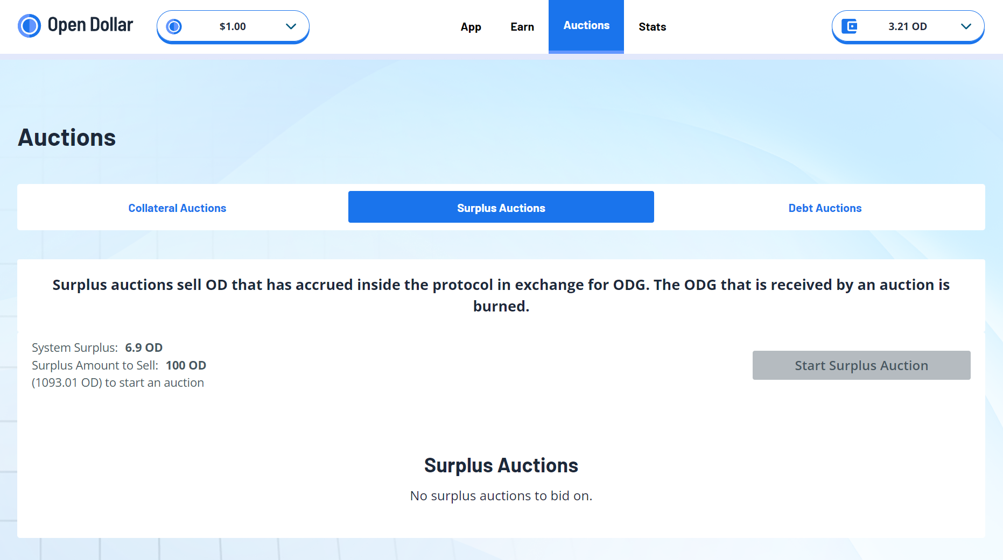Image resolution: width=1003 pixels, height=560 pixels.
Task: Click the System Surplus 6.9 OD value
Action: click(x=144, y=348)
